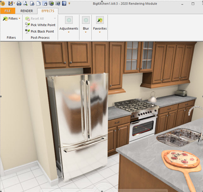
Task: Click the application logo icon at top-left
Action: 3,3
